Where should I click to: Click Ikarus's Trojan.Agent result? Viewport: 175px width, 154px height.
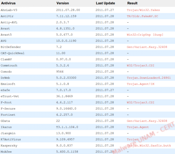(x=138, y=127)
